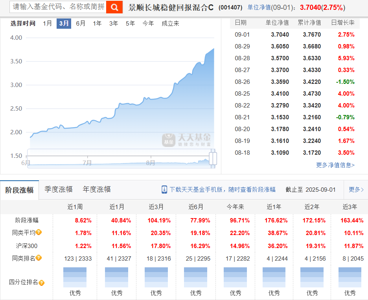Click 近1周 stage gain 8.62%
368x300 pixels.
[x=83, y=220]
